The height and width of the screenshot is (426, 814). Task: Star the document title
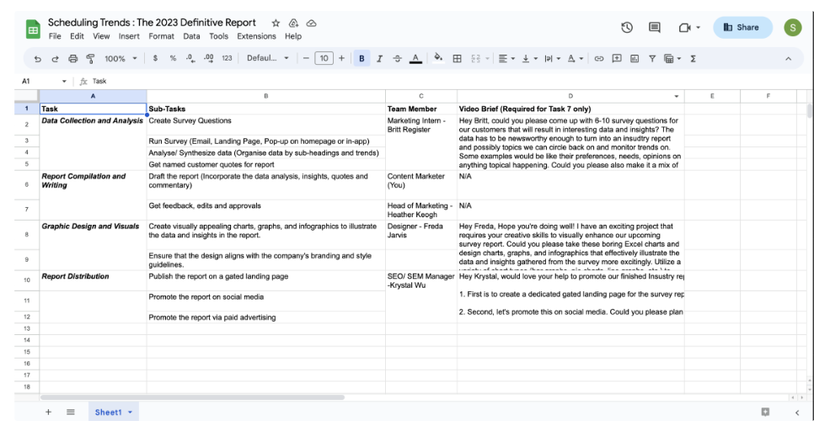pyautogui.click(x=276, y=23)
